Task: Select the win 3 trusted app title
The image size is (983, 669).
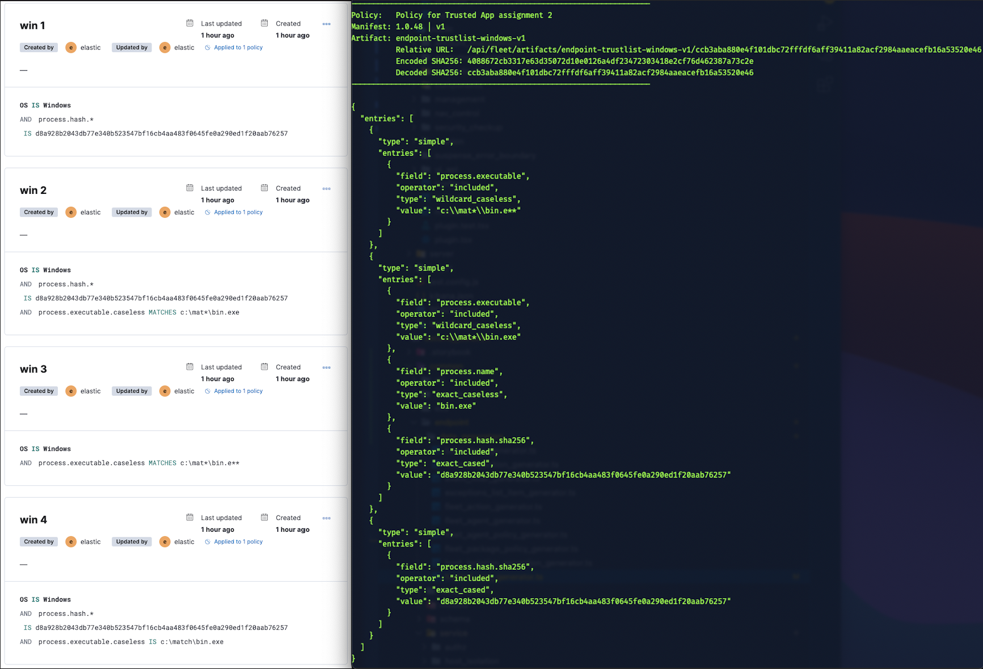Action: click(x=33, y=369)
